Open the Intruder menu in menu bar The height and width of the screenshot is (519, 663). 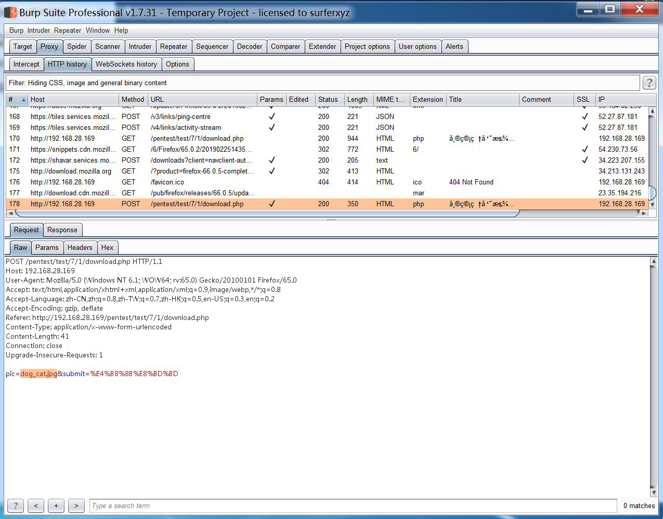(x=39, y=30)
